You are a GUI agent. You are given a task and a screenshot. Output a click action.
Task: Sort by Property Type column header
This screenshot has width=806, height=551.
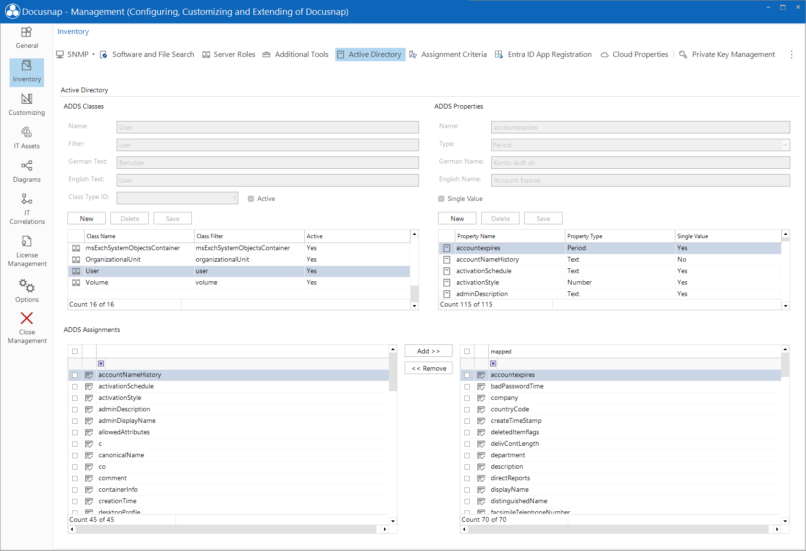(620, 236)
